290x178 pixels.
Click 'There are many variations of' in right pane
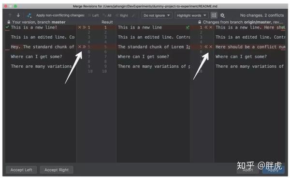coord(249,66)
